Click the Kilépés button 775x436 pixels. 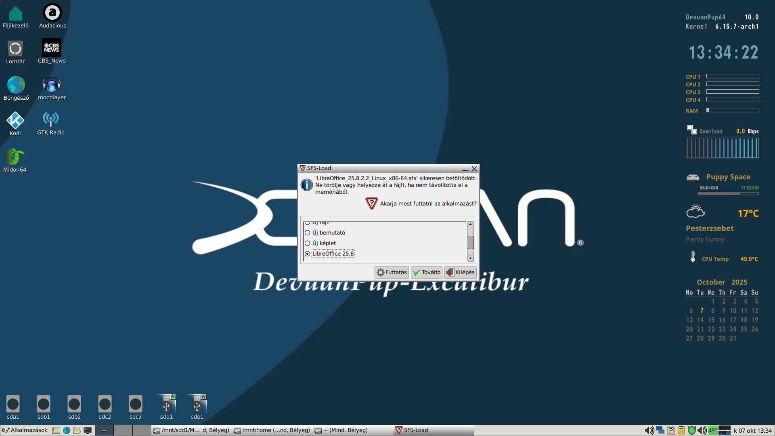click(461, 272)
